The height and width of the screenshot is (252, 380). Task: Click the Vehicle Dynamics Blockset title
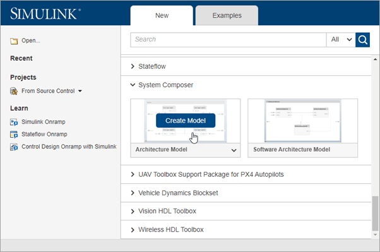pos(178,193)
